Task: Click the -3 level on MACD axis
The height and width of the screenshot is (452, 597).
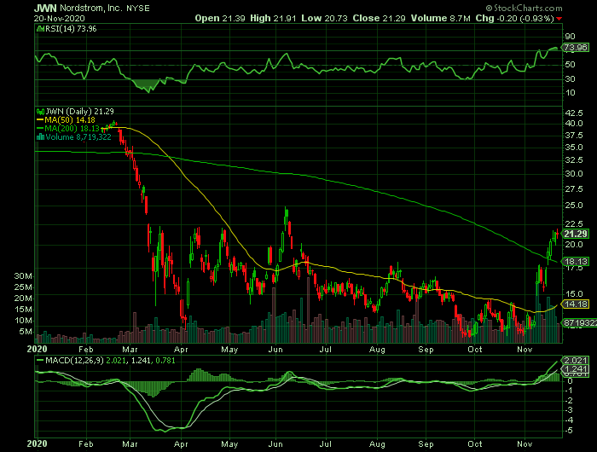Action: point(570,410)
